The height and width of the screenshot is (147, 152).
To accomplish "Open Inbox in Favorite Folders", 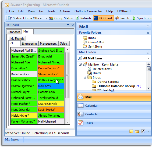I will [x=90, y=38].
